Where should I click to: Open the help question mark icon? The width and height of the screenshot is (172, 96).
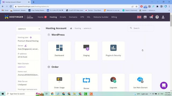pos(157,17)
